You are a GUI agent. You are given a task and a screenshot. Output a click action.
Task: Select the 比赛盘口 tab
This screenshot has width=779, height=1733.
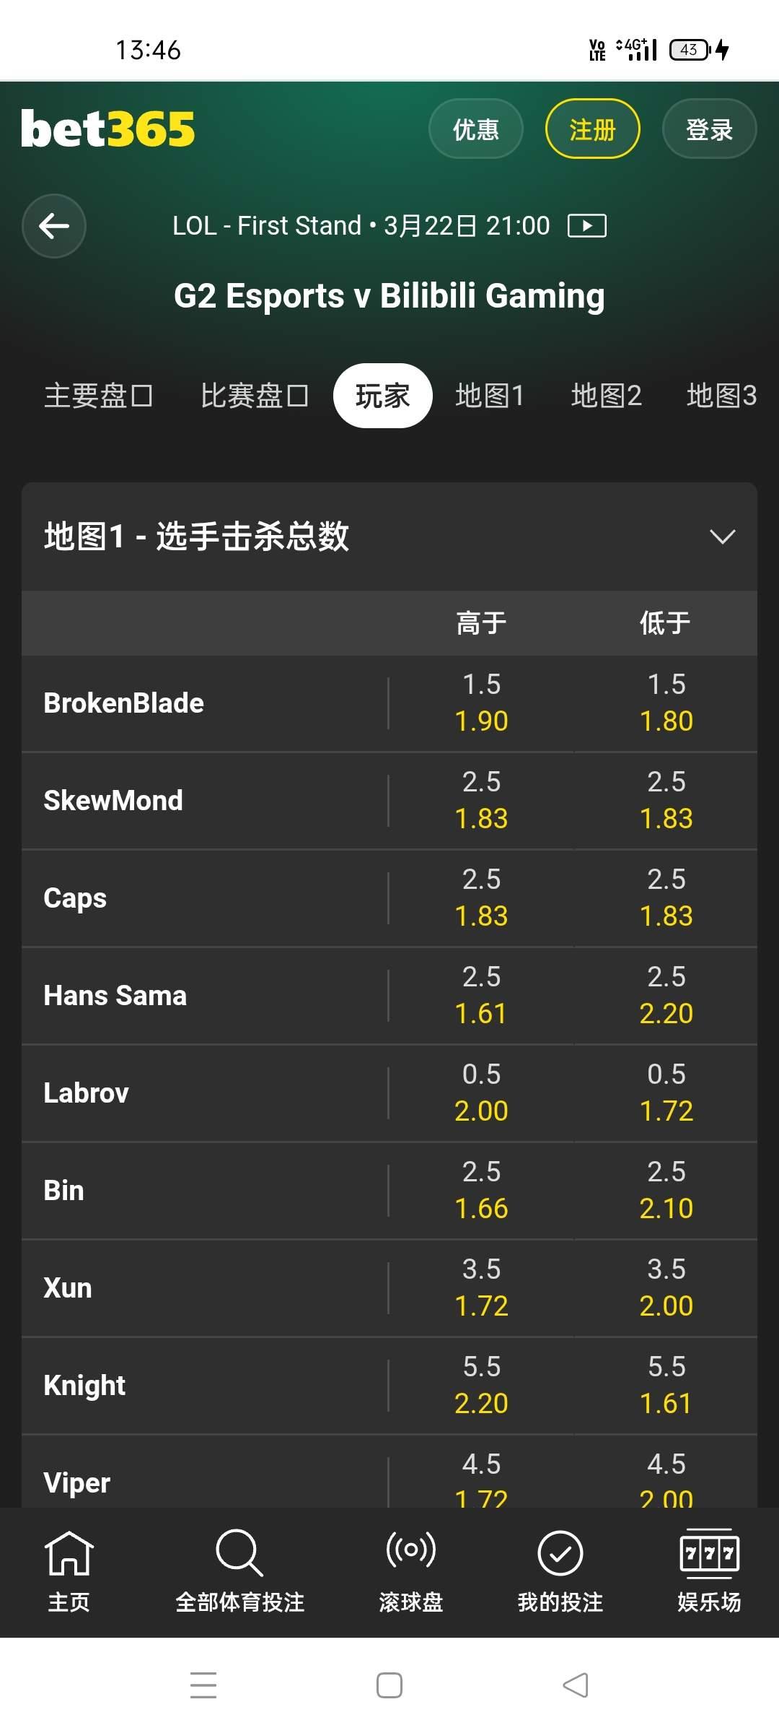pyautogui.click(x=255, y=396)
